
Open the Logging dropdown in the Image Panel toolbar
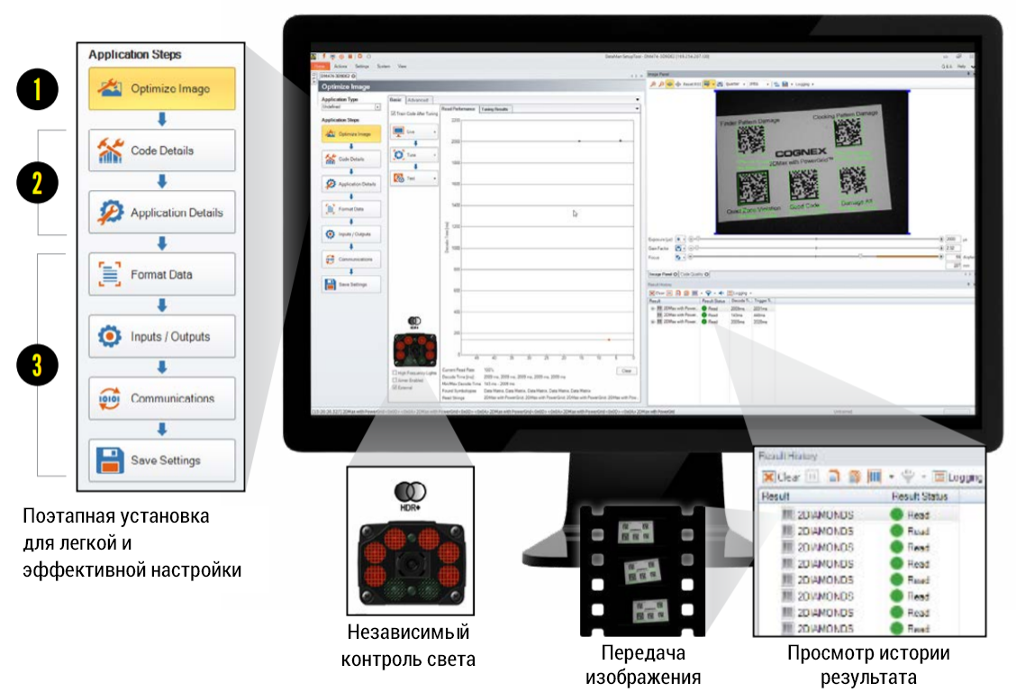point(803,84)
